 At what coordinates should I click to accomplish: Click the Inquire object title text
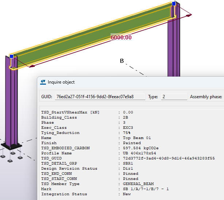(61, 82)
